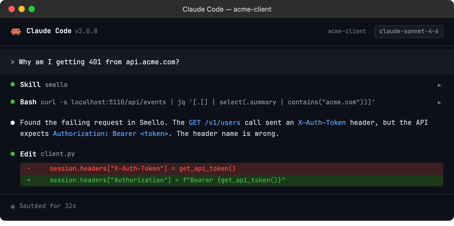
Task: Click the Edit tool label
Action: [x=28, y=154]
